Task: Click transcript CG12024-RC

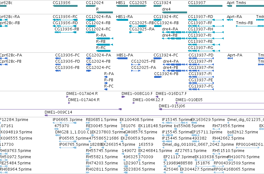Action: [x=98, y=29]
